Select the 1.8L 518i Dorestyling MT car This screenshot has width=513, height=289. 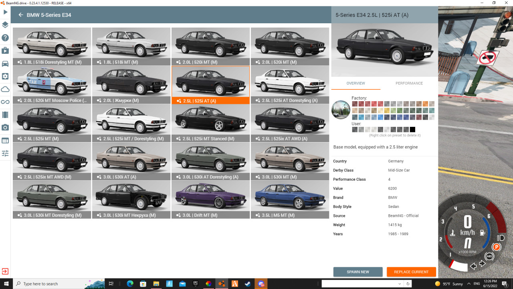52,46
